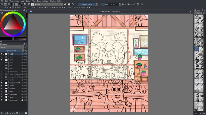Adjust the Layers panel Opacity slider
Image resolution: width=206 pixels, height=115 pixels.
coord(11,51)
